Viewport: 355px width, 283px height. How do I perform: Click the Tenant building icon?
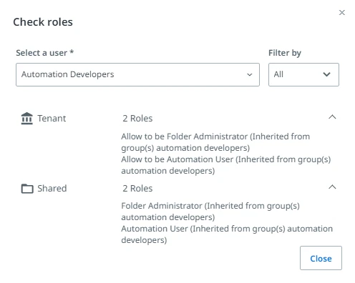click(x=26, y=119)
